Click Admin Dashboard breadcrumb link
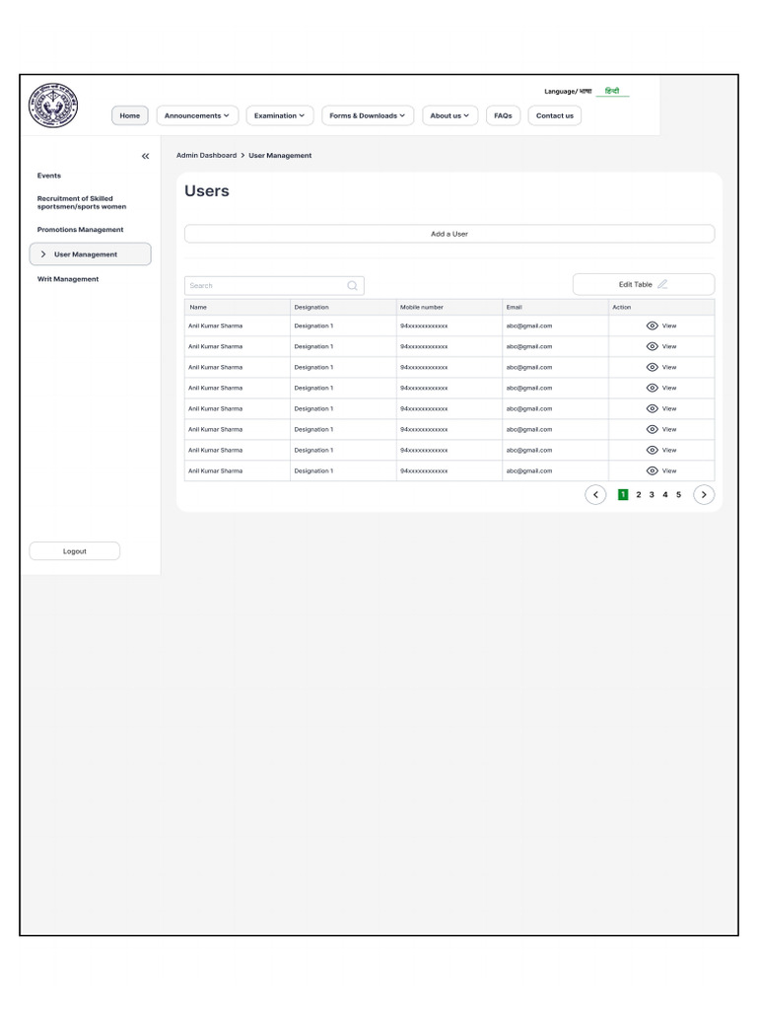The image size is (757, 1010). 207,155
